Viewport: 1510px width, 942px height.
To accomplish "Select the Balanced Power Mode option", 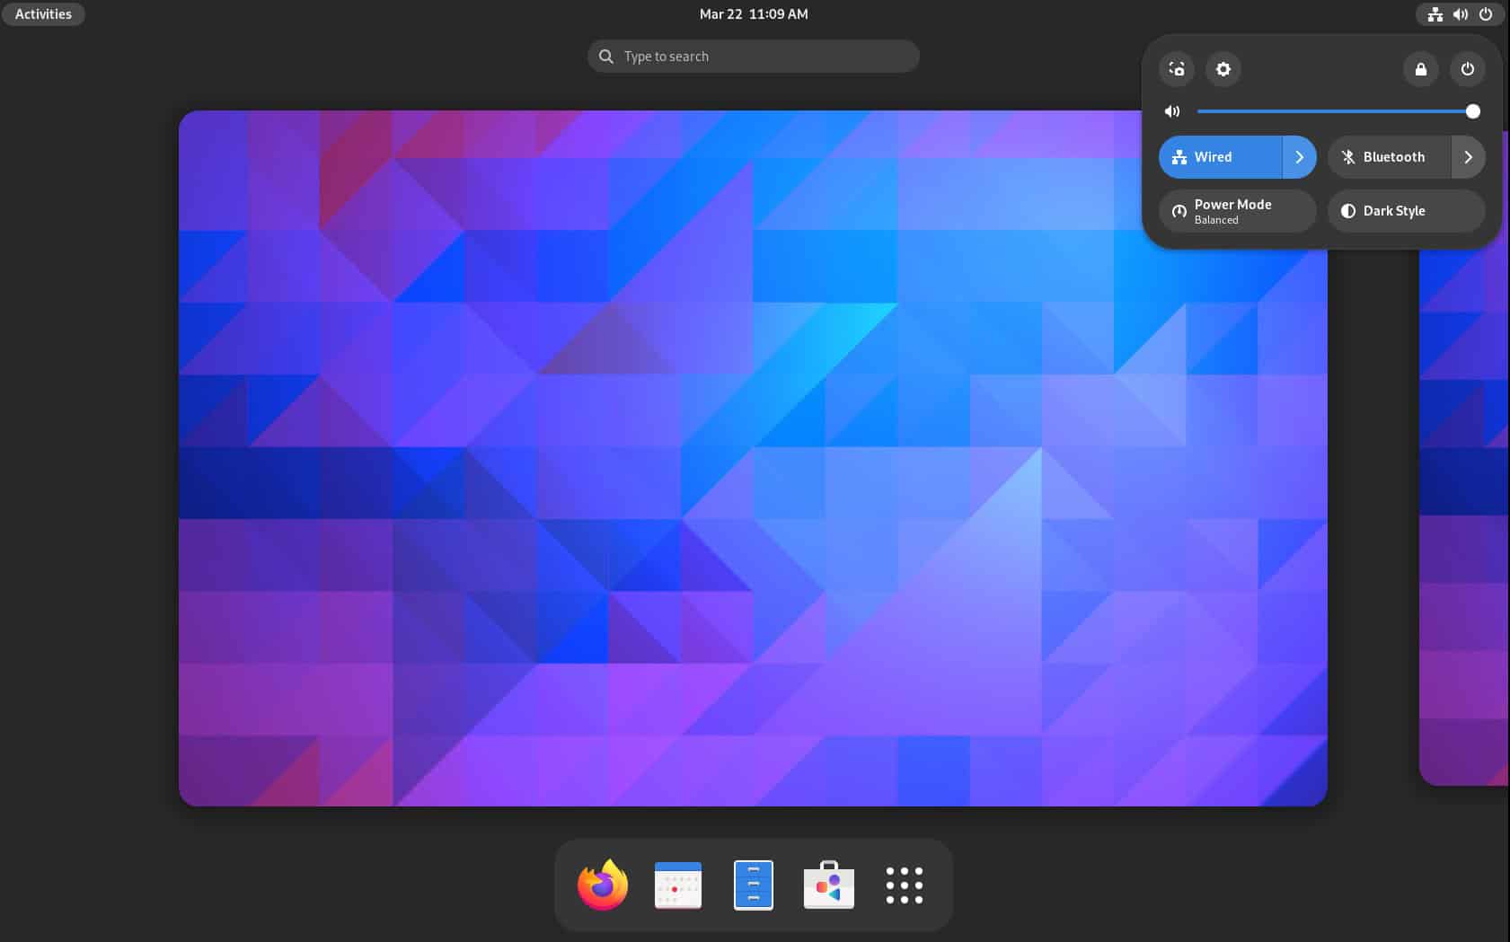I will tap(1235, 211).
